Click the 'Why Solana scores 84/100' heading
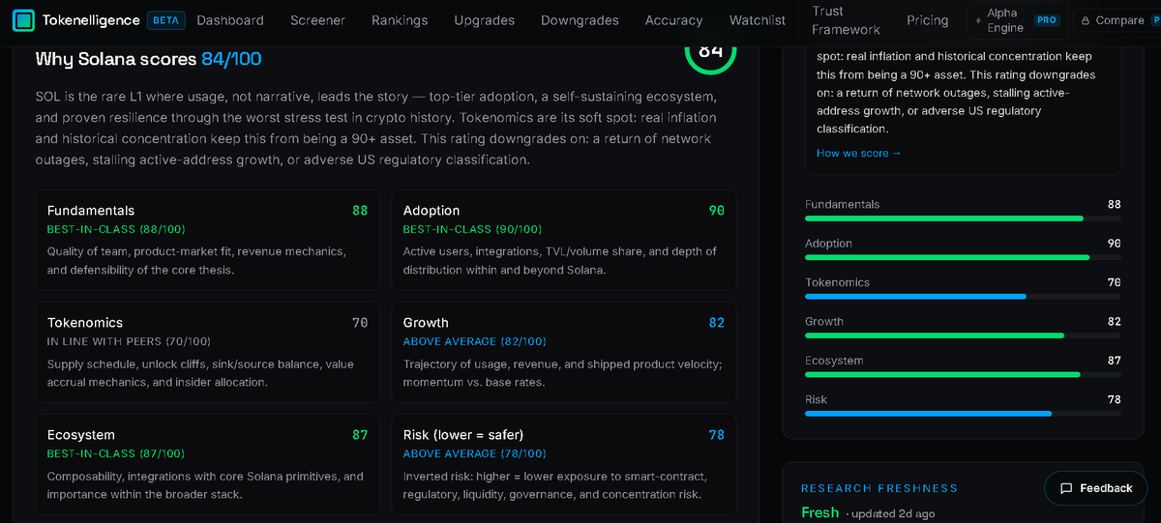Screen dimensions: 1161x523 [148, 59]
